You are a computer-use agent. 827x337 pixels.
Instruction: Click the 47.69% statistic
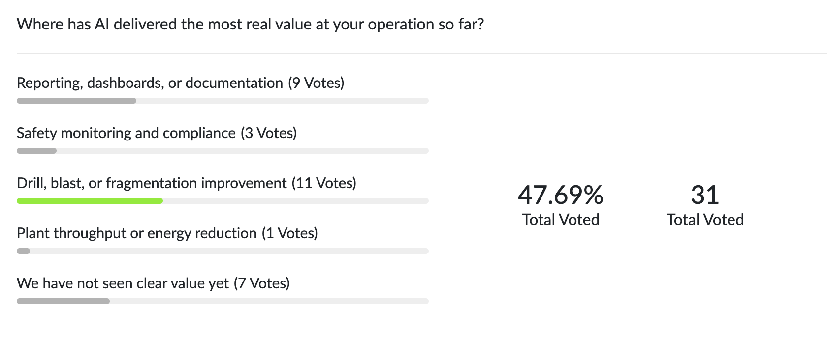[560, 195]
